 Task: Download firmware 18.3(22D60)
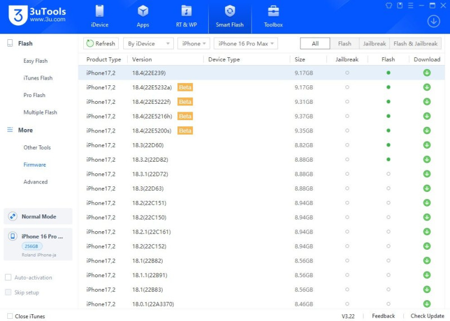point(427,145)
